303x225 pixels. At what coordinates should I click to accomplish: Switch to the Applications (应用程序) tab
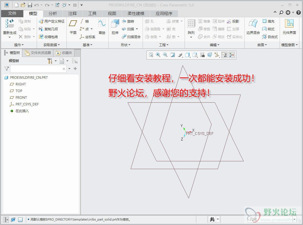point(164,13)
